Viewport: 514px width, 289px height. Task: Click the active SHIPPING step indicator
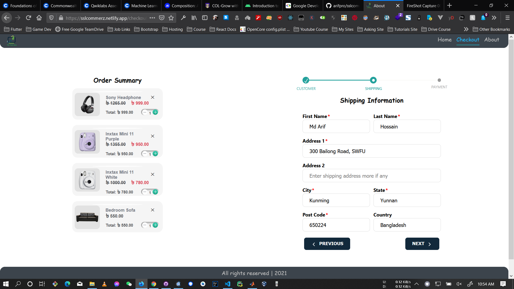point(373,80)
